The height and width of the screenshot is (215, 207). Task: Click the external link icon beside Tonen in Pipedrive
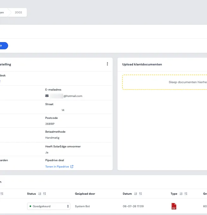(x=72, y=166)
